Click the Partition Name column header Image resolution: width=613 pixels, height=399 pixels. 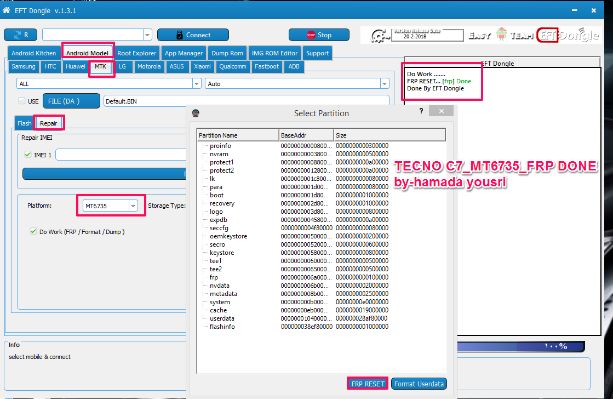pyautogui.click(x=238, y=135)
